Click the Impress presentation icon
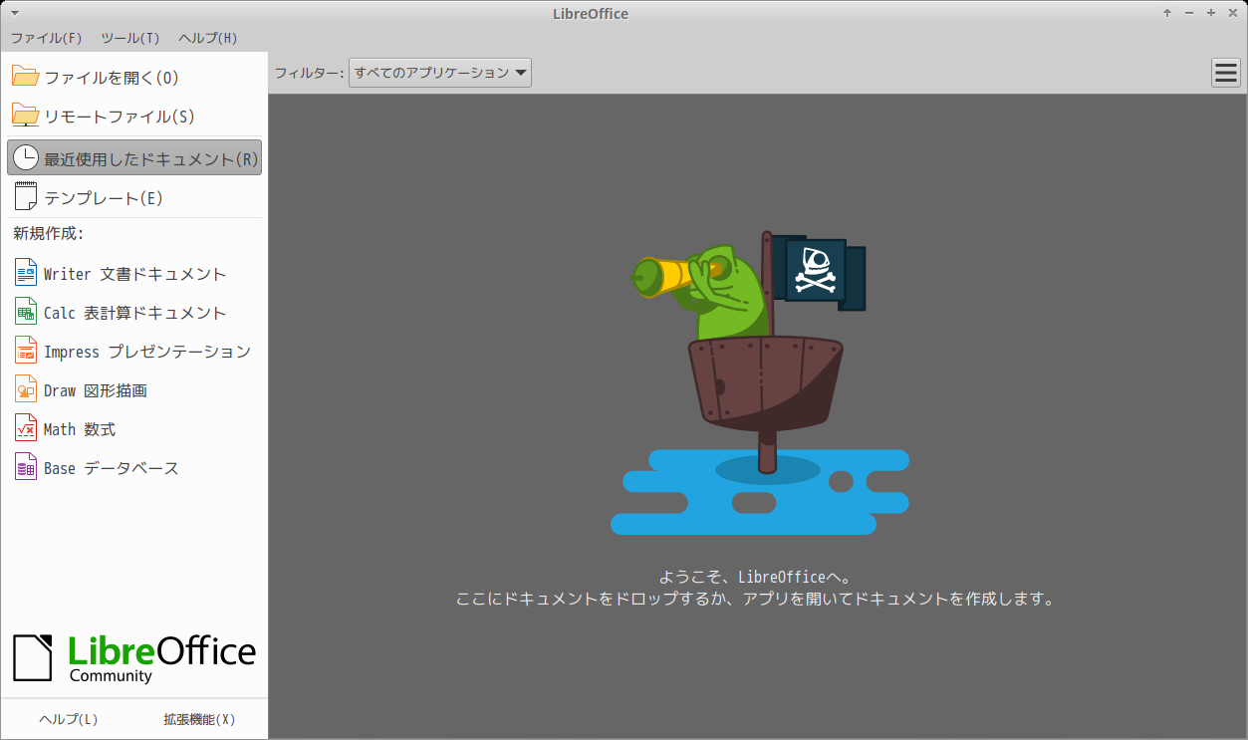The height and width of the screenshot is (740, 1248). [x=25, y=351]
